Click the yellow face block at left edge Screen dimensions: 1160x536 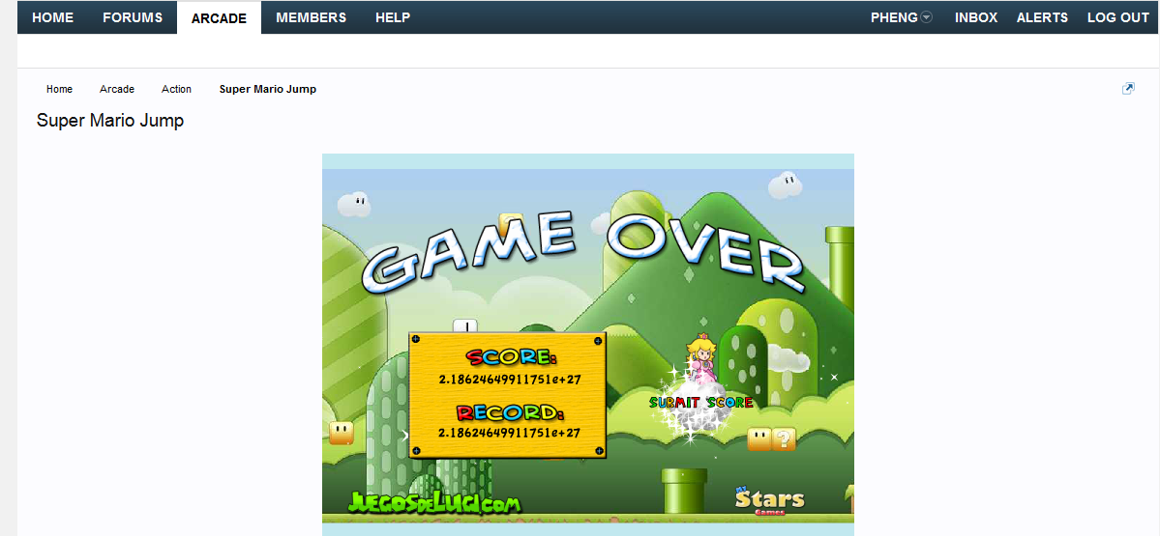[x=342, y=433]
